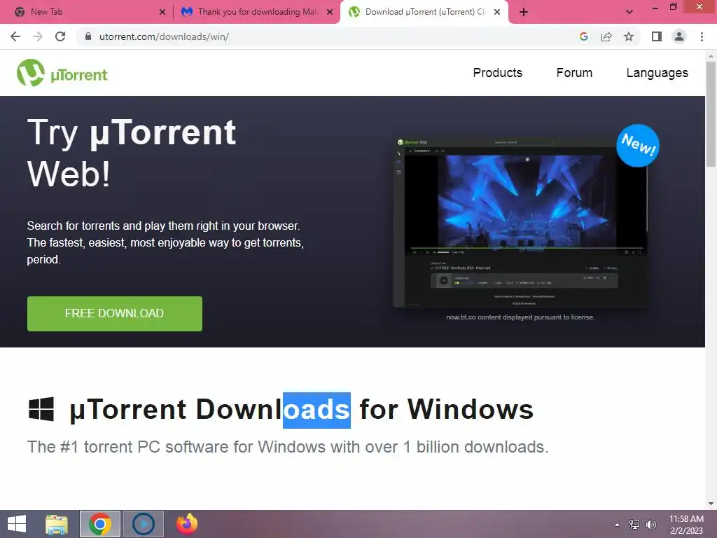Click the New! badge
Image resolution: width=717 pixels, height=538 pixels.
(638, 146)
